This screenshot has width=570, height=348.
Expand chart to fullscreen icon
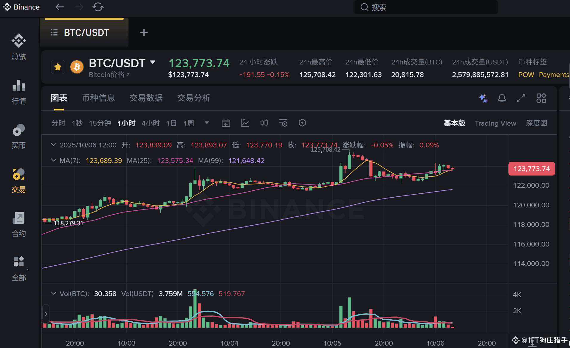tap(521, 98)
